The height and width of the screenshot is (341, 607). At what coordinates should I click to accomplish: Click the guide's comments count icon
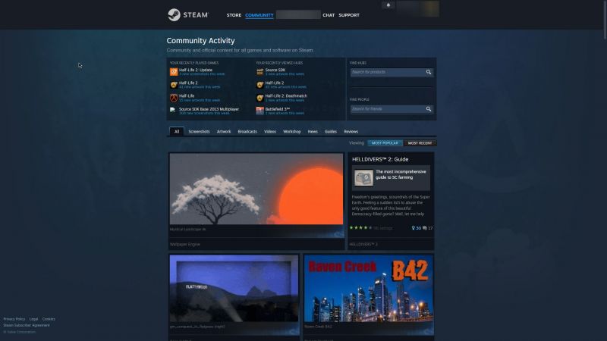point(425,228)
